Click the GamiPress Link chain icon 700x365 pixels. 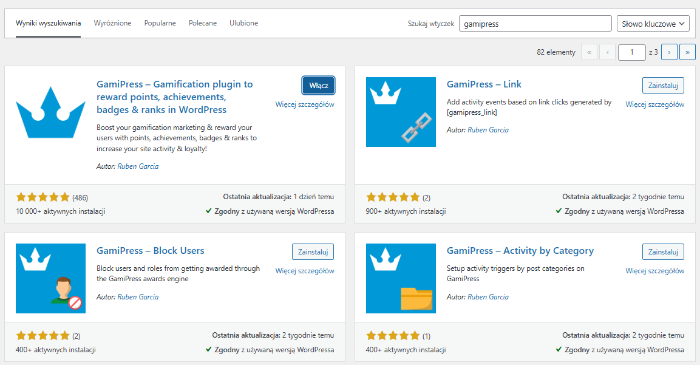click(x=401, y=112)
